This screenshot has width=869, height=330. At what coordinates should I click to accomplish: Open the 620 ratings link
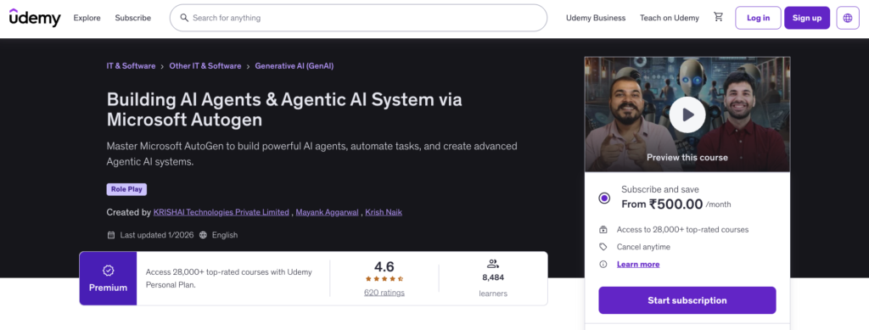click(x=384, y=293)
